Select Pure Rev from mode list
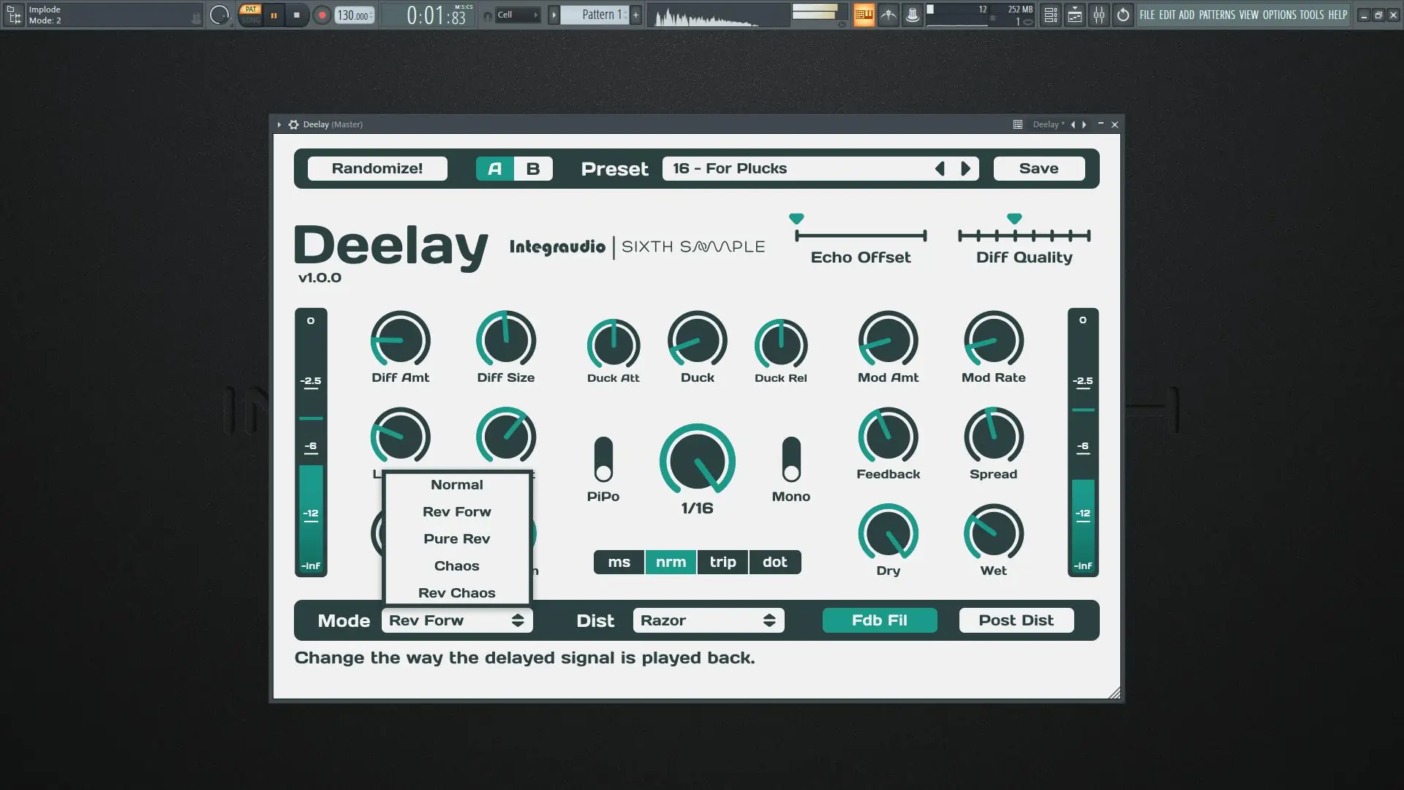This screenshot has height=790, width=1404. tap(457, 539)
